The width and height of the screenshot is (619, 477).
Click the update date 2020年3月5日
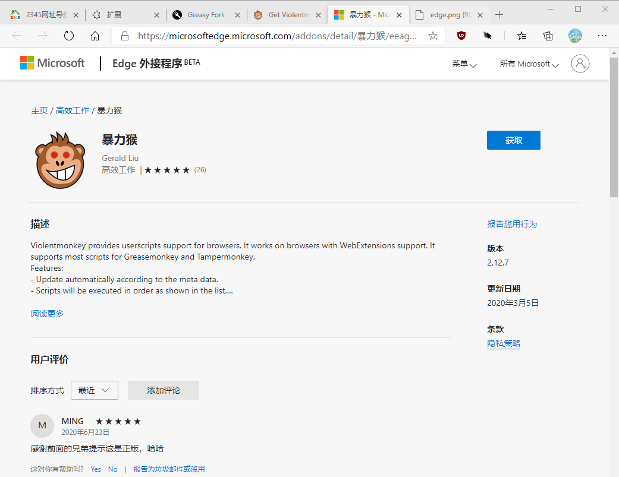click(x=513, y=303)
